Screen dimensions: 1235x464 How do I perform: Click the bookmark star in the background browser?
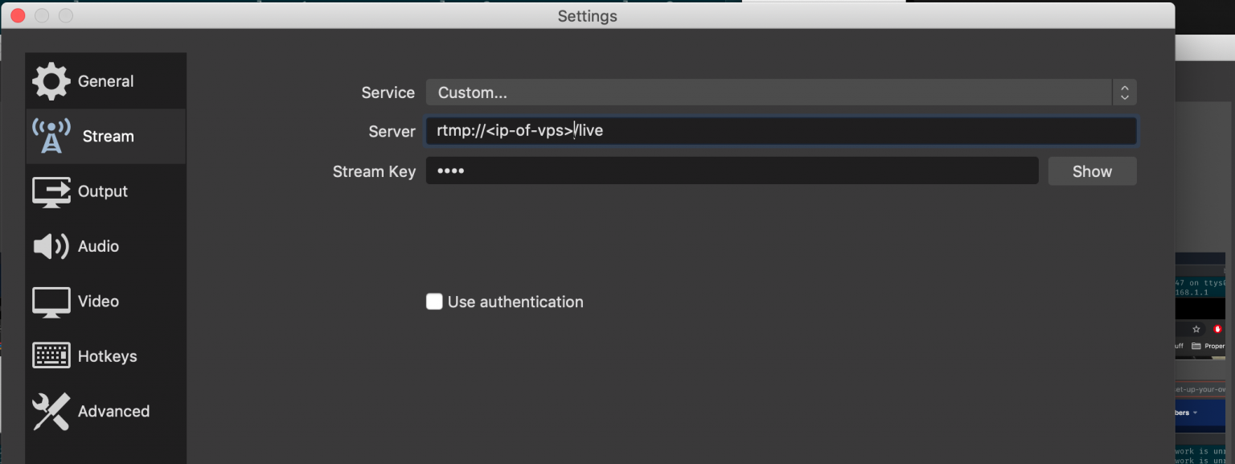pyautogui.click(x=1196, y=329)
